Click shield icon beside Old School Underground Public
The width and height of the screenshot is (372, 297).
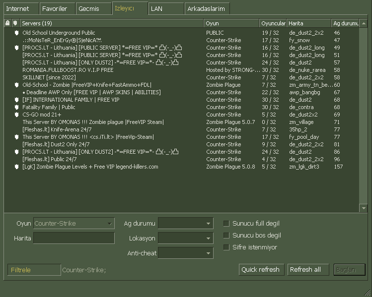point(16,33)
